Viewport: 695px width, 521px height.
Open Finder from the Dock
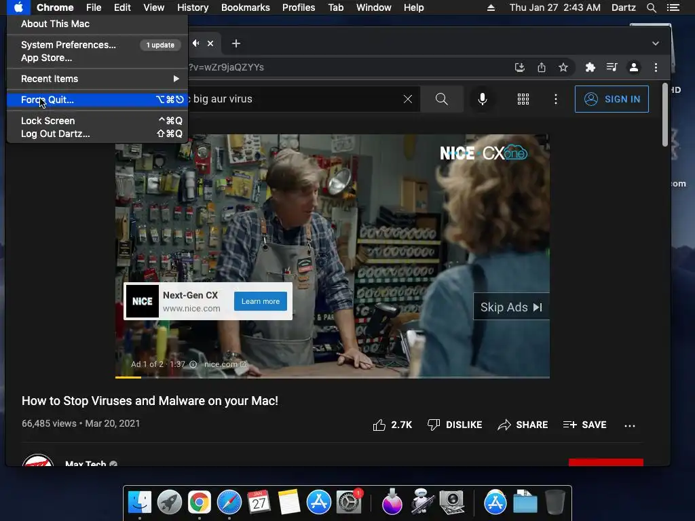point(140,503)
